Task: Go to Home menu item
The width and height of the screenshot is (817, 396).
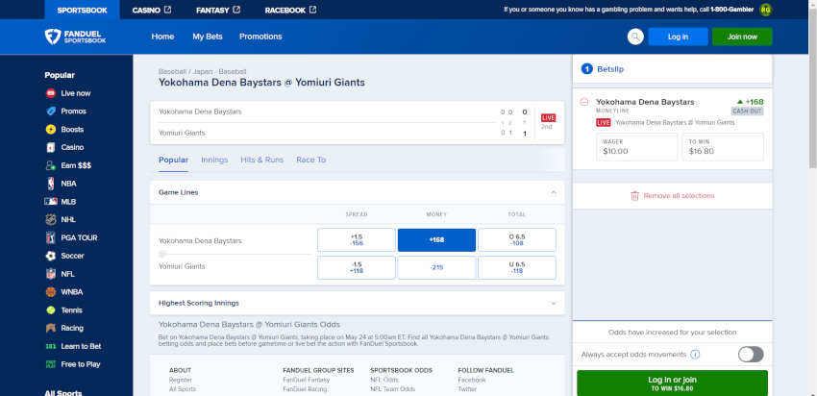Action: pyautogui.click(x=162, y=37)
